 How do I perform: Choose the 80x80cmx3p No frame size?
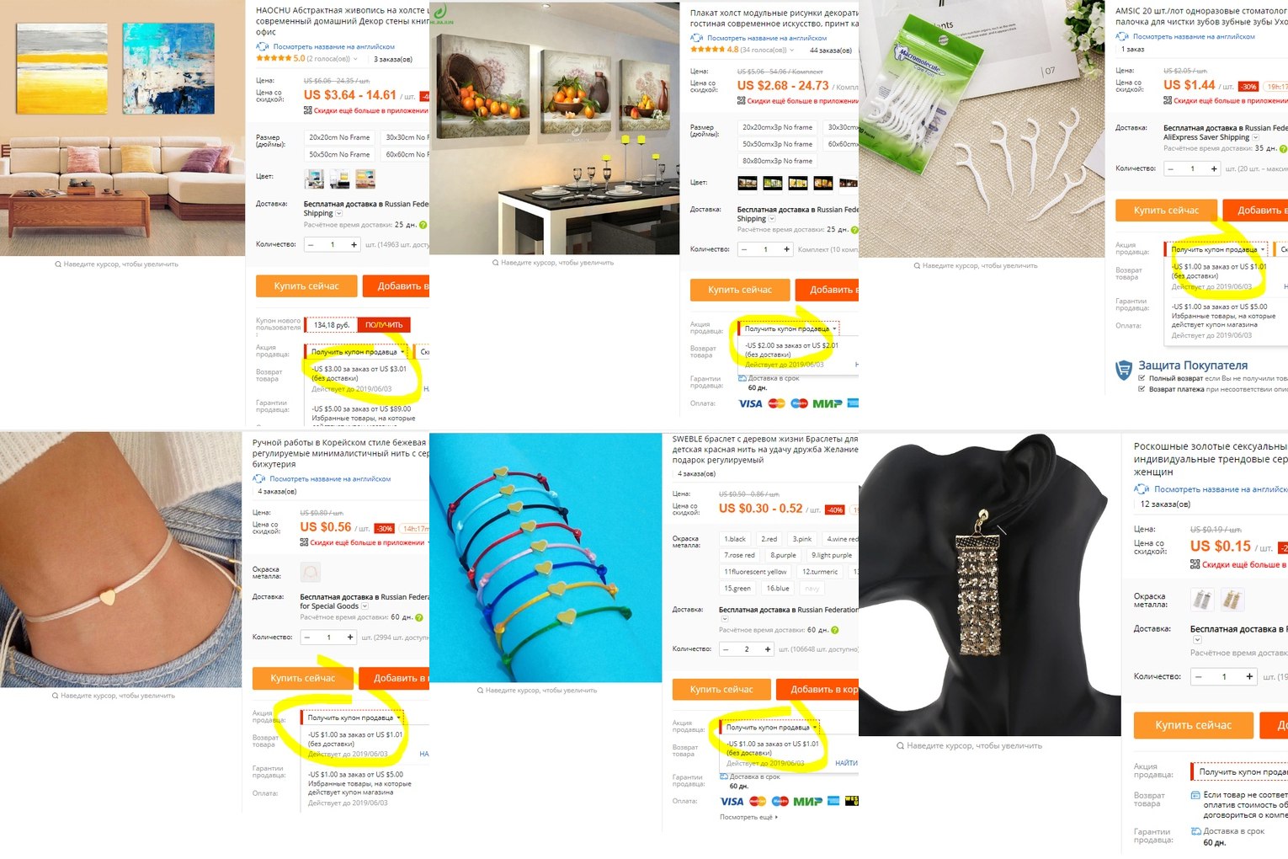(x=778, y=161)
